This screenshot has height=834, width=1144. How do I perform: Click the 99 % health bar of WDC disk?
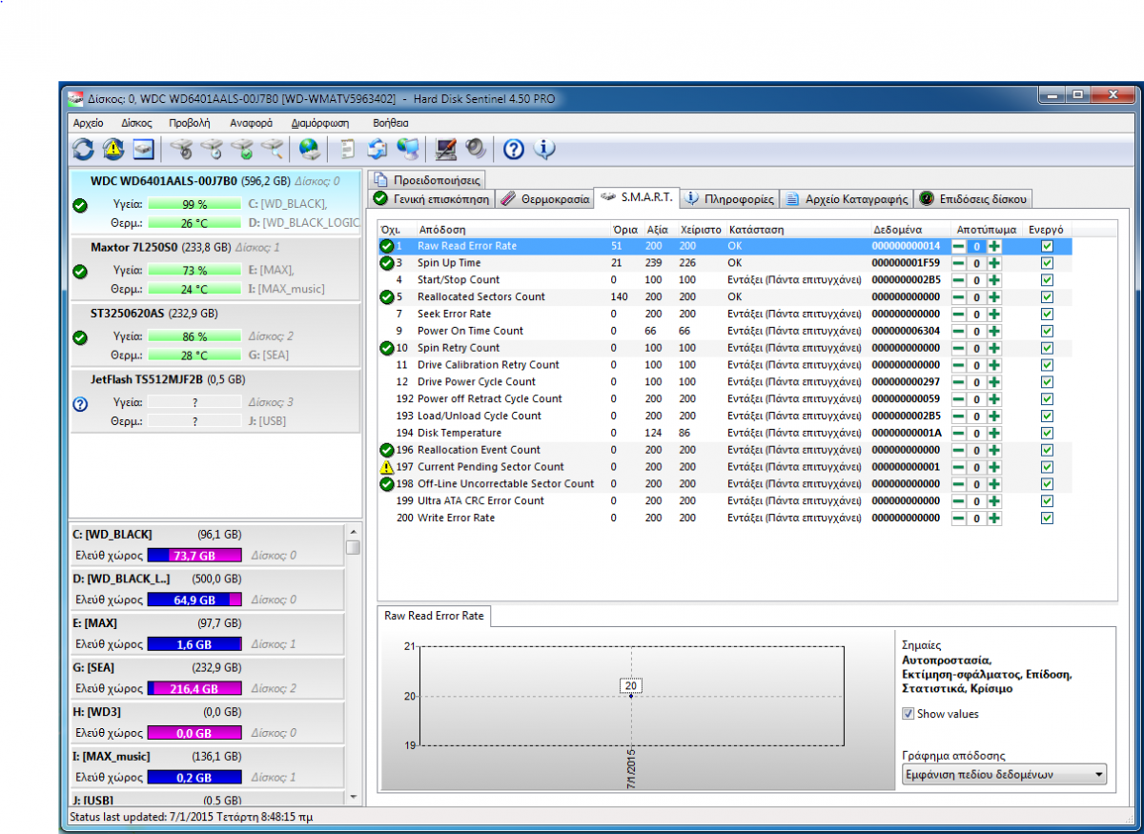194,204
